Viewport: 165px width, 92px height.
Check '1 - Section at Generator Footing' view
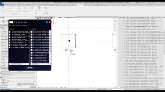click(x=10, y=31)
